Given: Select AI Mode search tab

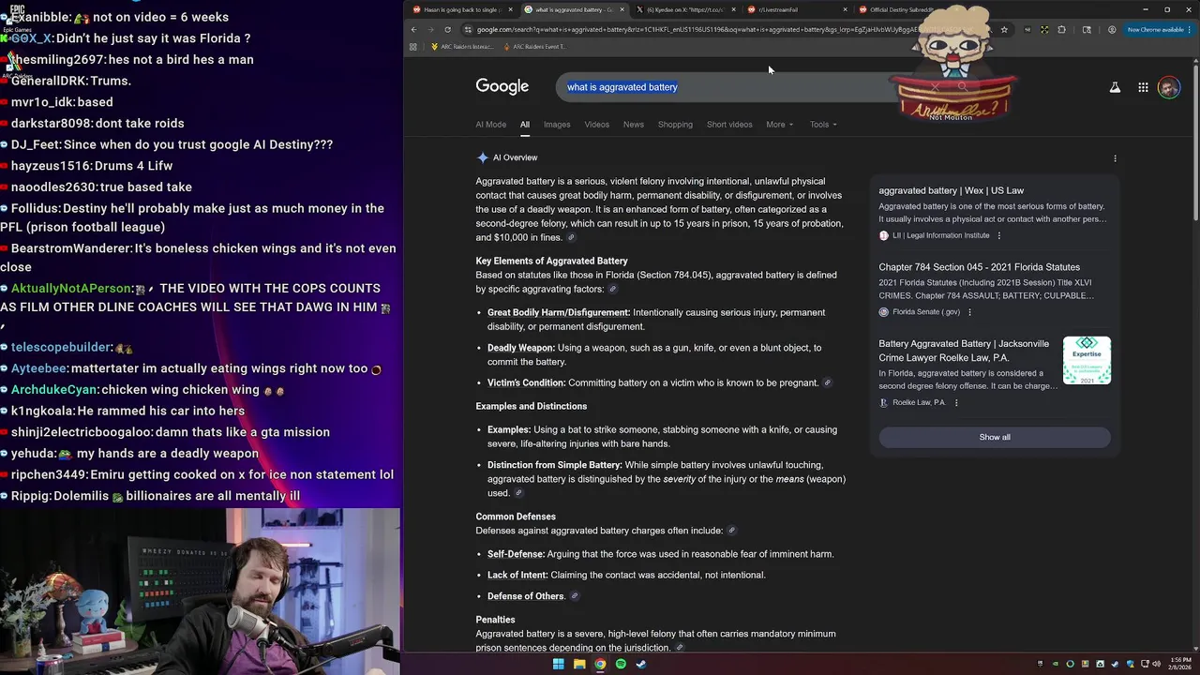Looking at the screenshot, I should [490, 124].
